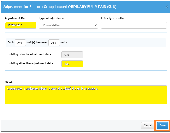Close the adjustment dialog with the X
Screen dimensions: 170x133
pos(167,7)
